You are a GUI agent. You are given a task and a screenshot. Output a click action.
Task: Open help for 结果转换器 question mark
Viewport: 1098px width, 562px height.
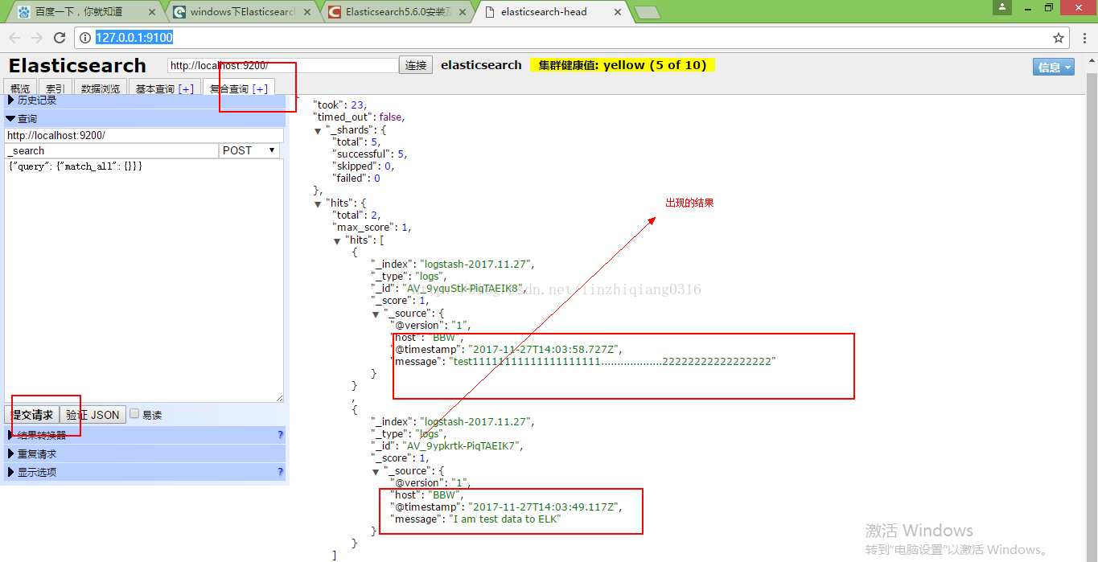coord(280,435)
